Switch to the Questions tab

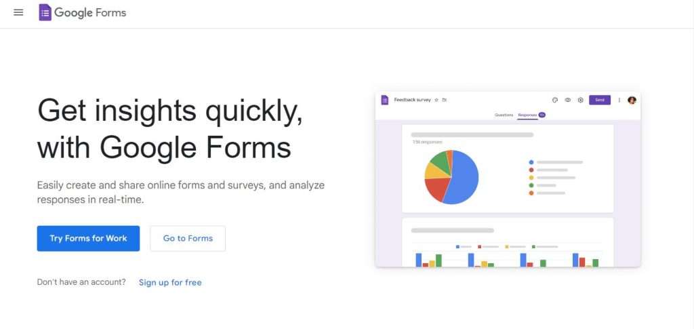tap(504, 115)
